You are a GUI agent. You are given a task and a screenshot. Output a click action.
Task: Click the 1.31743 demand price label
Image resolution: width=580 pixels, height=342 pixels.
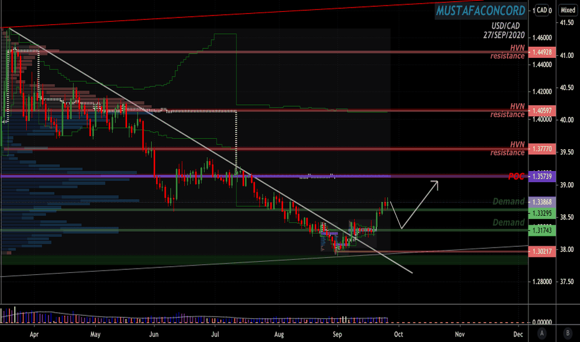[x=542, y=230]
